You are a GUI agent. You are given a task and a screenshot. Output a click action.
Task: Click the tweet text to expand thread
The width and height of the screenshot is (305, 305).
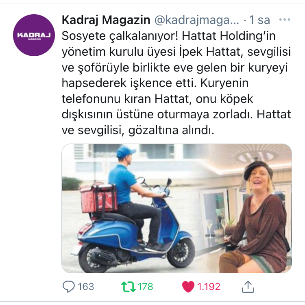pos(176,83)
